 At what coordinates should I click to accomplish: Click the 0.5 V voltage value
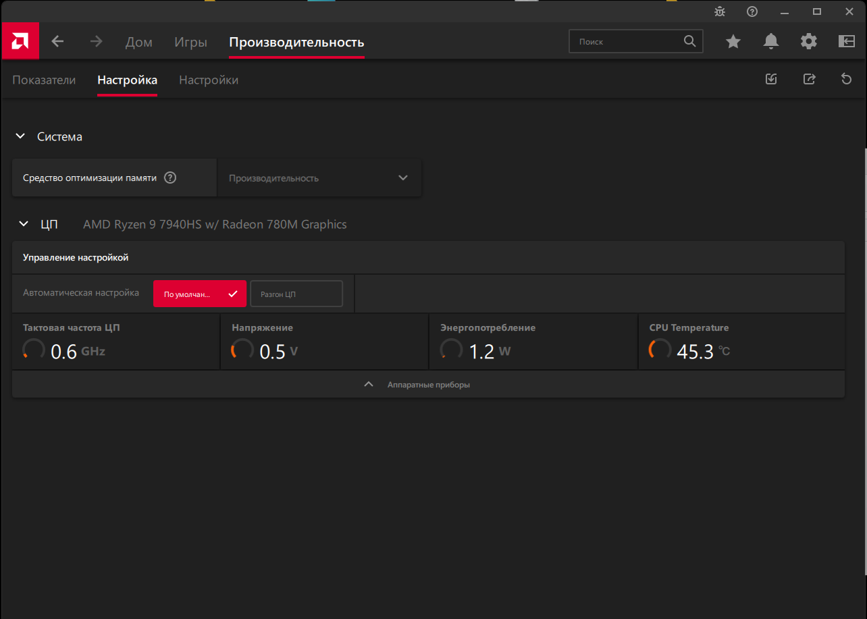pos(279,351)
